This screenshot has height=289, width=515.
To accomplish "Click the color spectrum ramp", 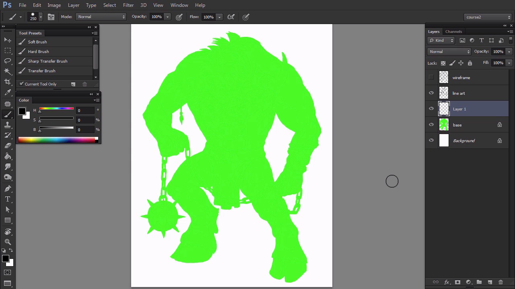I will (56, 140).
